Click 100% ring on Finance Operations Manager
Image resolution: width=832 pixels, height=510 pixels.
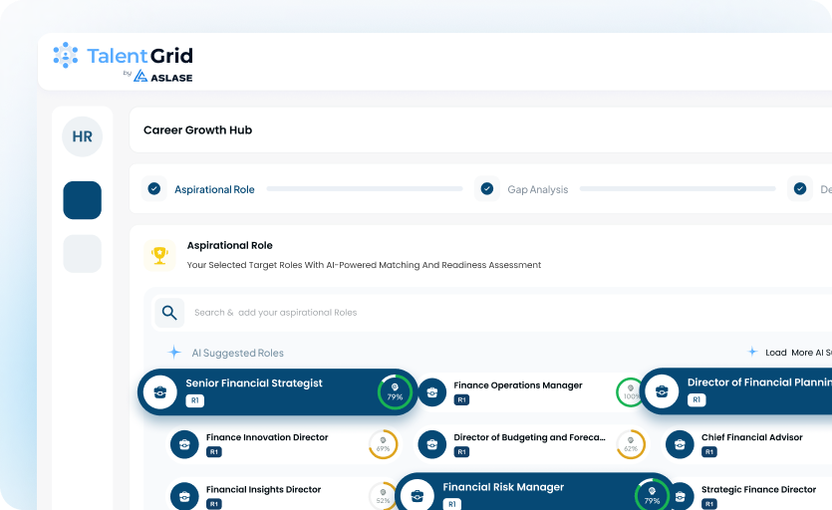pyautogui.click(x=631, y=392)
